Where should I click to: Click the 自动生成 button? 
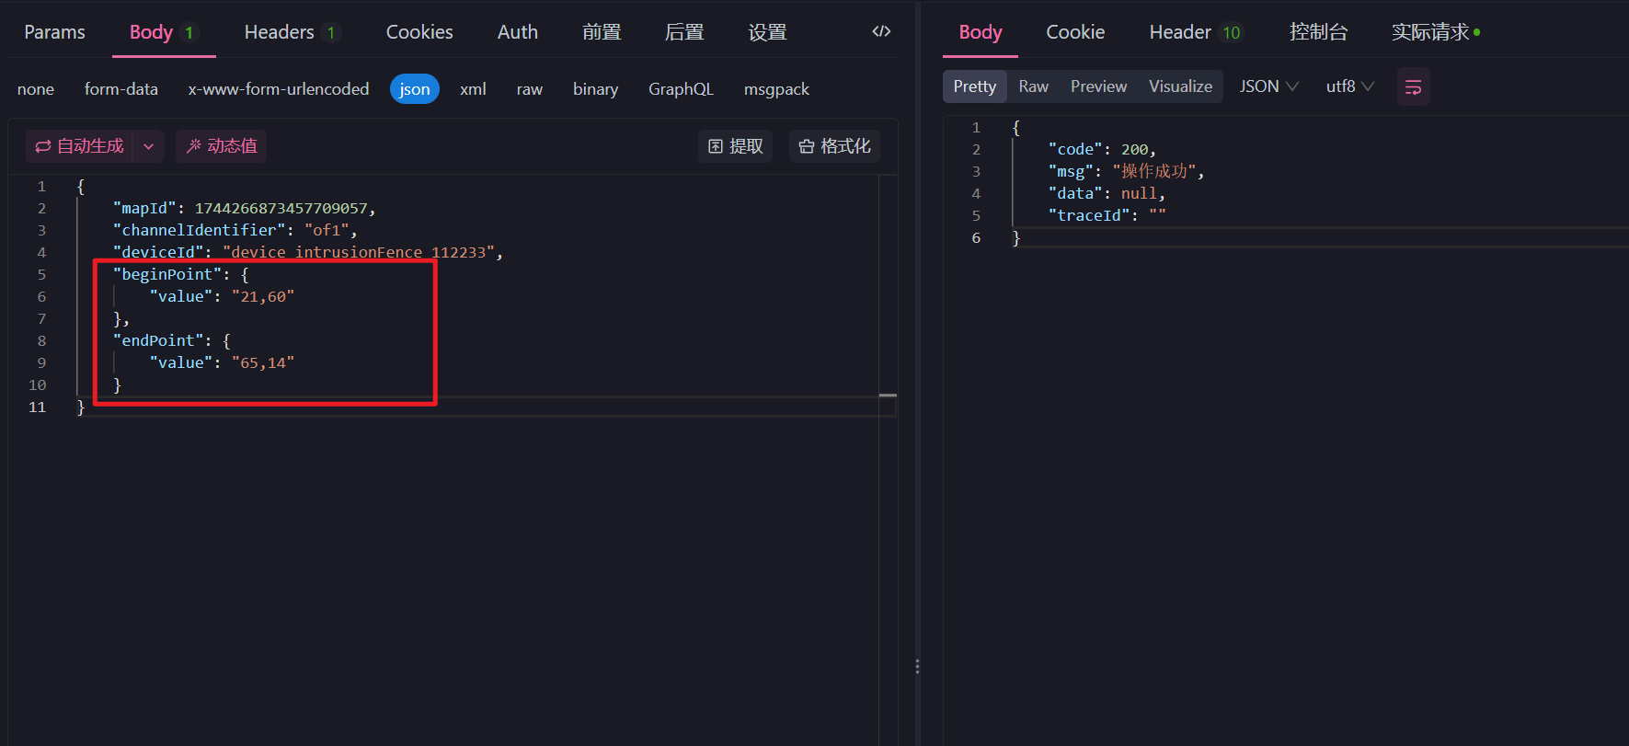tap(79, 146)
